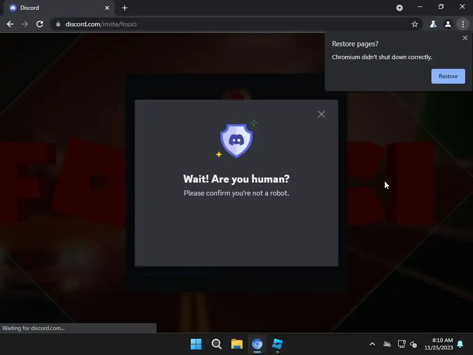This screenshot has width=473, height=355.
Task: Go forward with the forward arrow
Action: (x=25, y=24)
